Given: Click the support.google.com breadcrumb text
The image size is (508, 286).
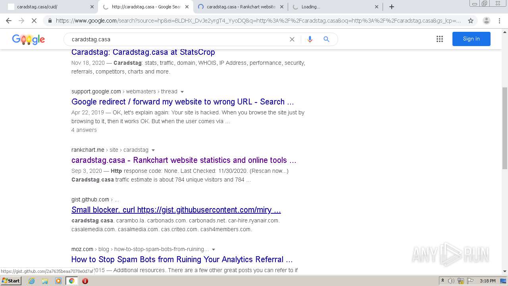Looking at the screenshot, I should pyautogui.click(x=124, y=91).
